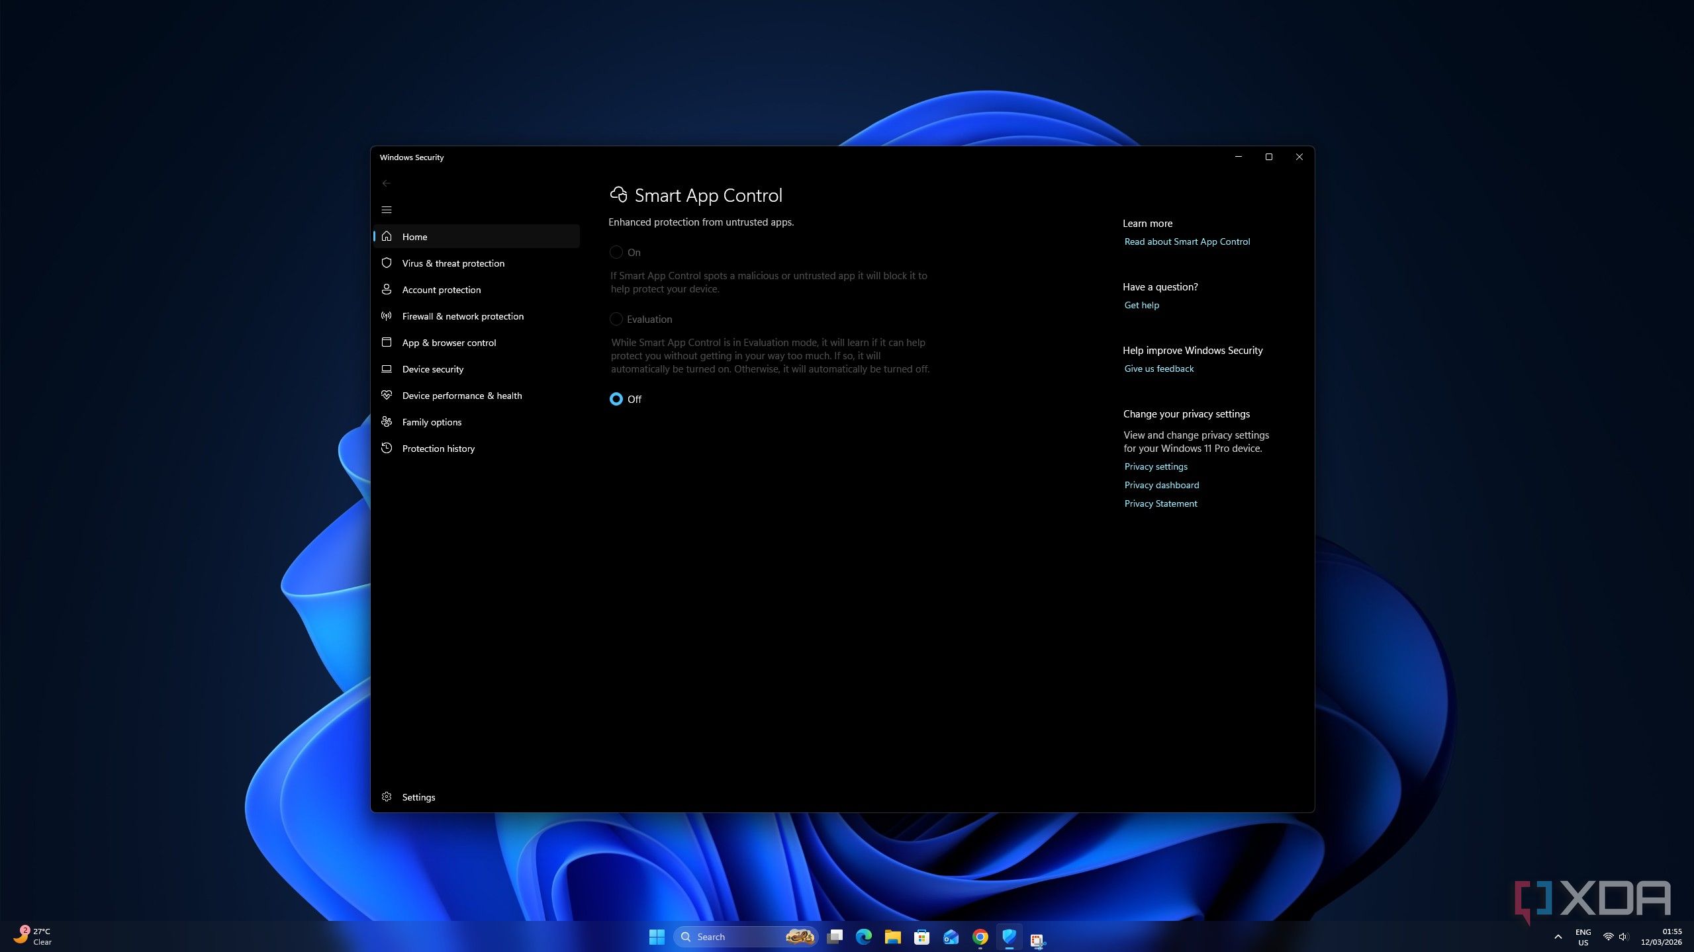This screenshot has height=952, width=1694.
Task: Launch Microsoft Edge from taskbar
Action: [x=864, y=937]
